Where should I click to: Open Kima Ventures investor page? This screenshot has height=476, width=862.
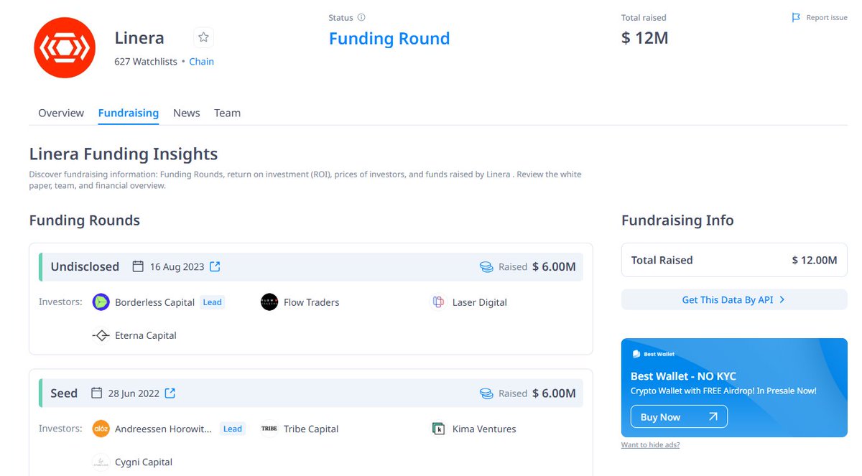[x=484, y=429]
